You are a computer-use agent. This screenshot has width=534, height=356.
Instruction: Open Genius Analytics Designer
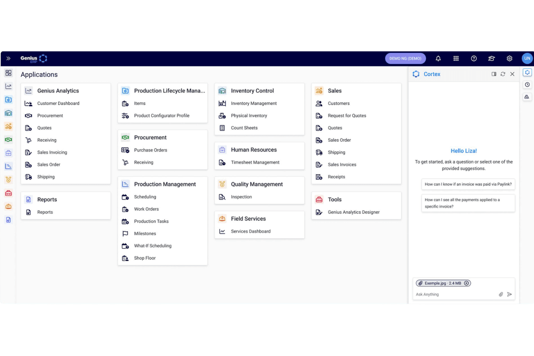pos(354,212)
